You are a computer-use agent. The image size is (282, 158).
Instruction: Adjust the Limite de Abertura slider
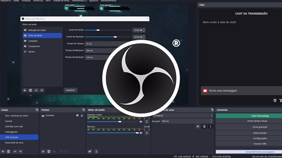click(108, 37)
